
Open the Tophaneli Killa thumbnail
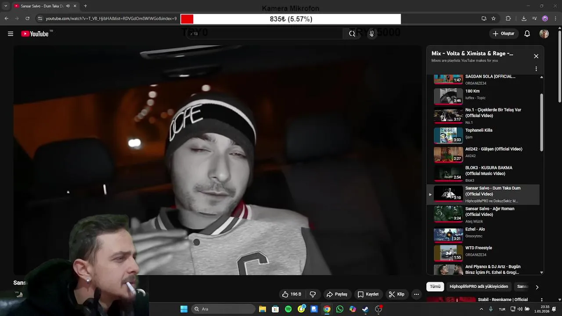click(x=448, y=135)
